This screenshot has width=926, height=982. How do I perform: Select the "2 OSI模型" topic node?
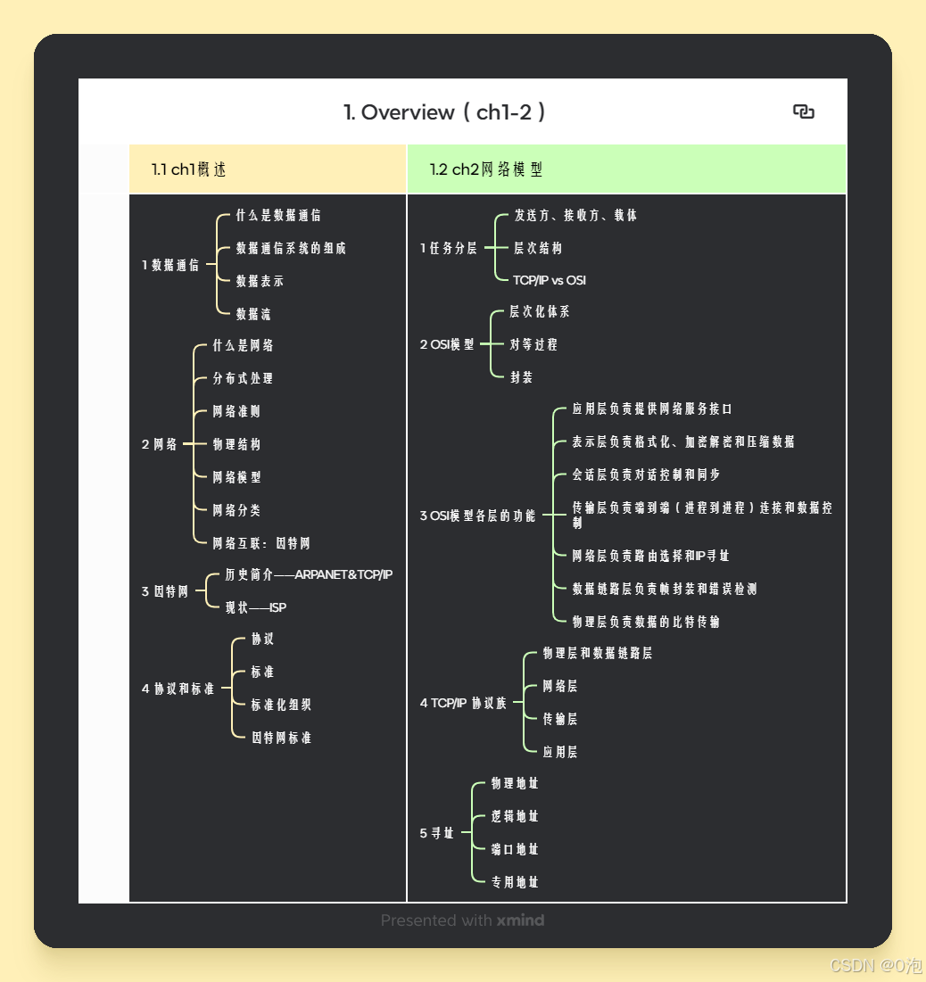447,344
